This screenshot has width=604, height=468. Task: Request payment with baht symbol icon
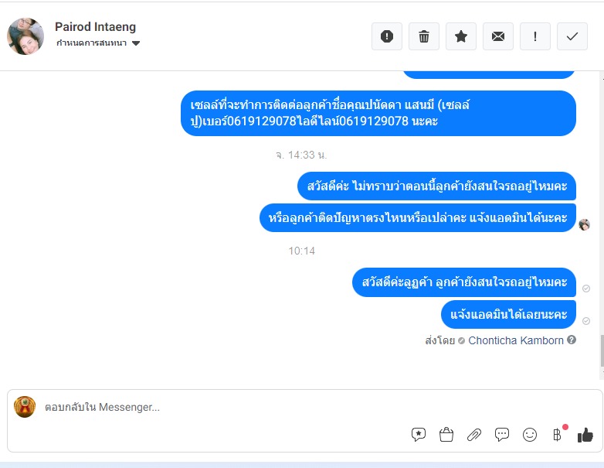pyautogui.click(x=557, y=435)
